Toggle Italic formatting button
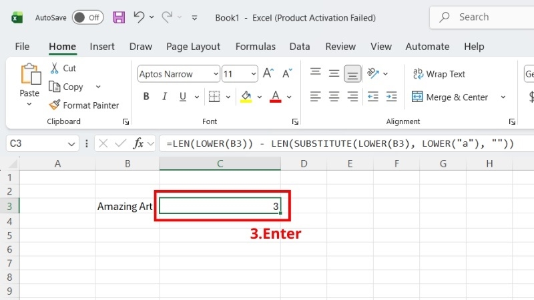This screenshot has height=300, width=534. click(164, 97)
